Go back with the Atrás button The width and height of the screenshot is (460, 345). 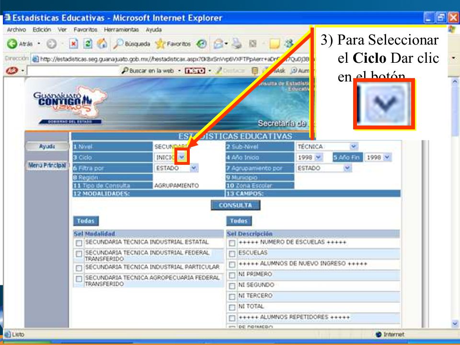coord(20,44)
